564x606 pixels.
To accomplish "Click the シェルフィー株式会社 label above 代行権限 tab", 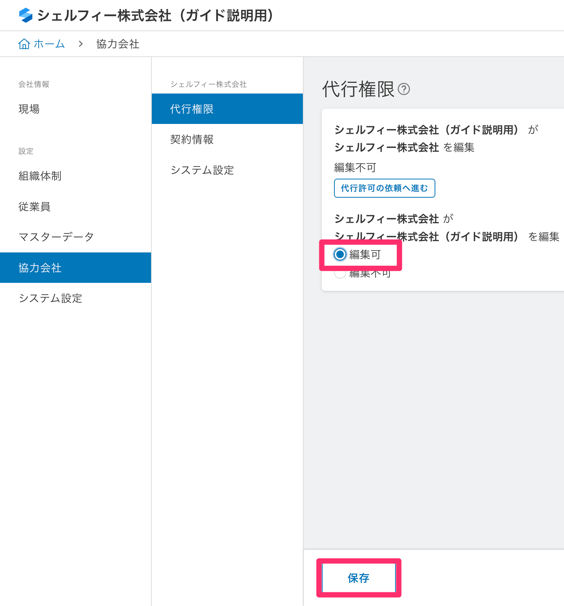I will pos(208,84).
